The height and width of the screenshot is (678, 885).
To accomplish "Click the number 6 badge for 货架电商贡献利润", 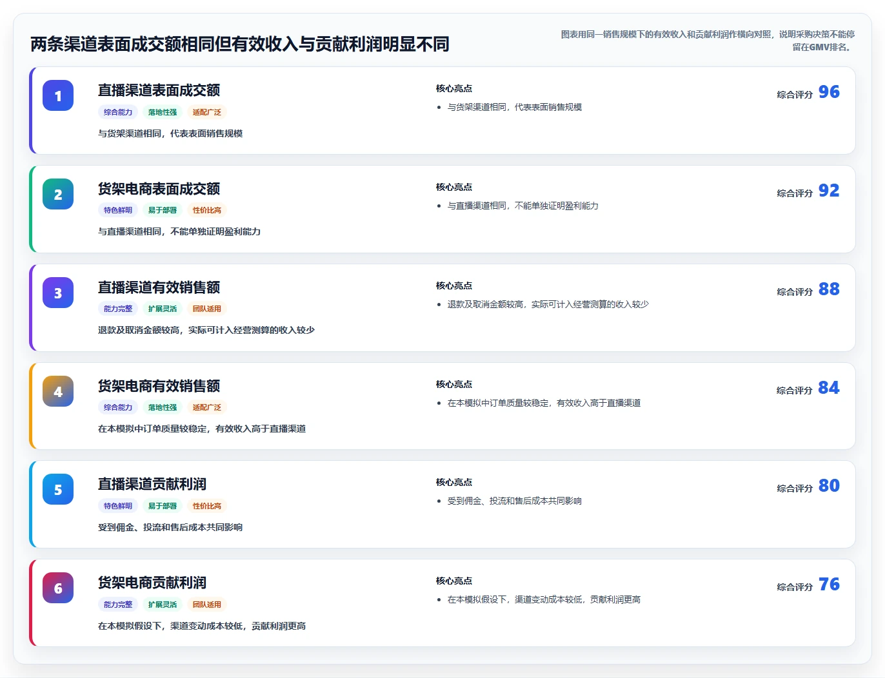I will (58, 588).
